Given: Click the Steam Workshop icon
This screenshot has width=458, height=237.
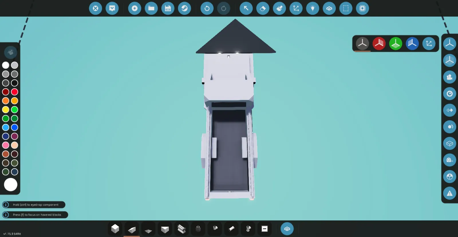Looking at the screenshot, I should click(x=184, y=8).
